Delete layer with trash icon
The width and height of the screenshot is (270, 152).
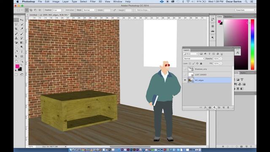point(228,107)
